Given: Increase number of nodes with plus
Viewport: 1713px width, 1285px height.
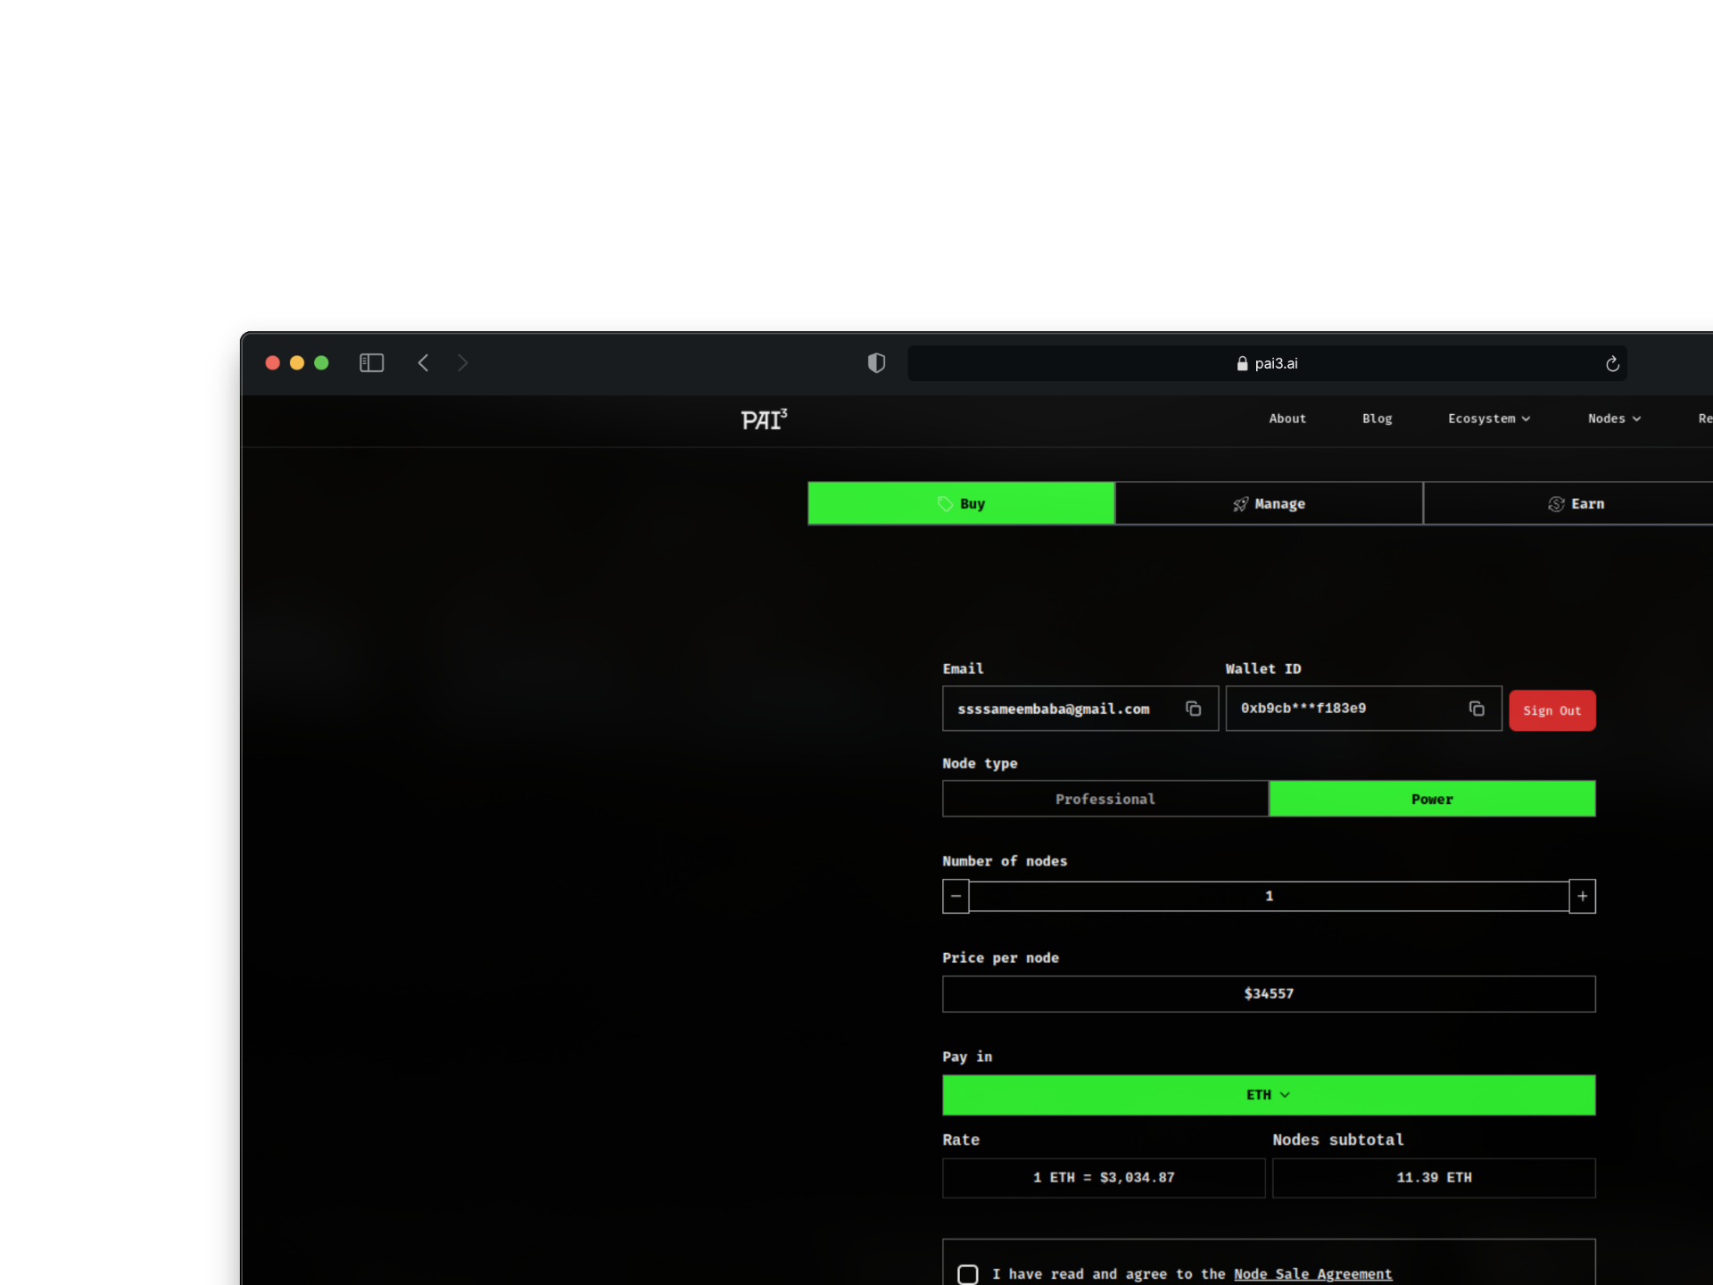Looking at the screenshot, I should click(1582, 896).
